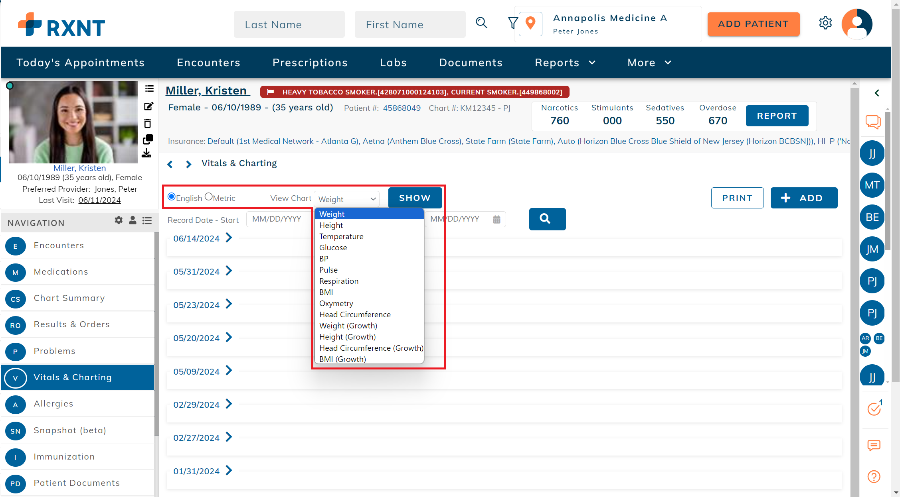900x497 pixels.
Task: Click the download icon below patient photo
Action: click(146, 153)
